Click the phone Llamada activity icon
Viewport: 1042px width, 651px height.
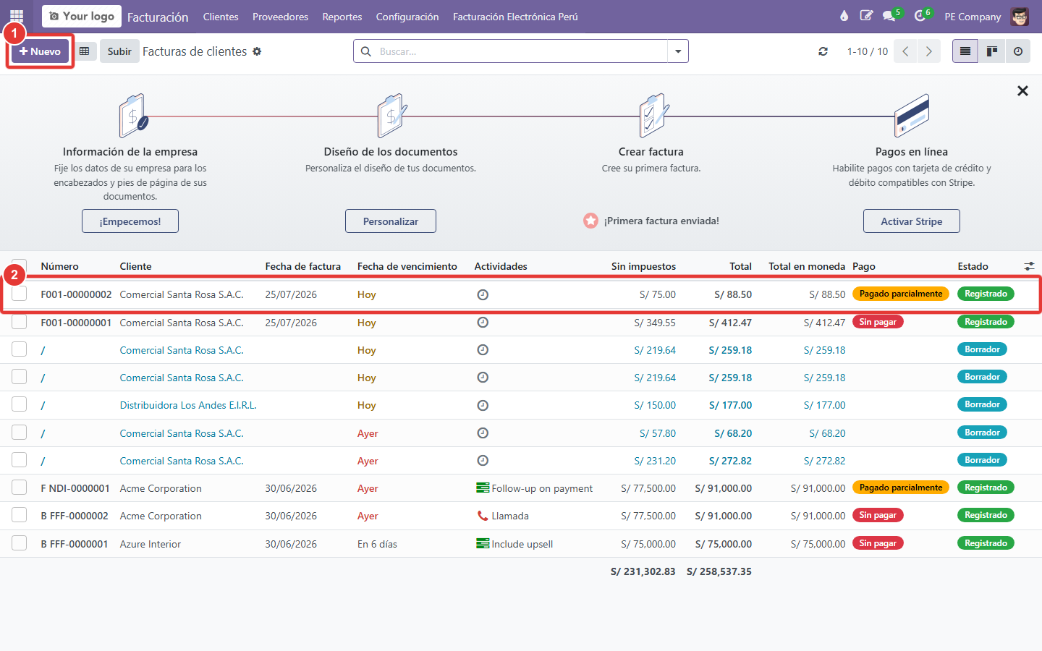pyautogui.click(x=483, y=516)
